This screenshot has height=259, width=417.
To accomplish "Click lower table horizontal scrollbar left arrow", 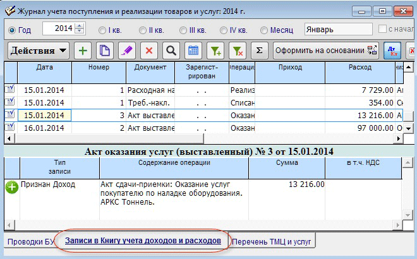I will click(9, 226).
